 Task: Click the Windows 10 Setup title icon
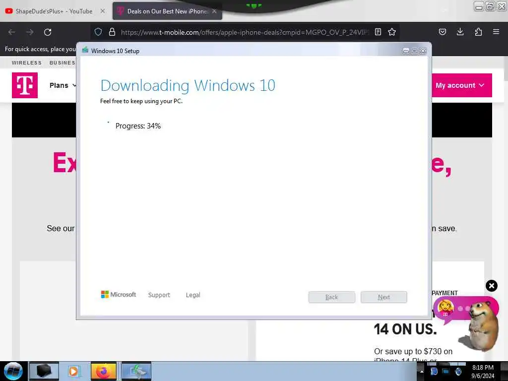pos(85,50)
